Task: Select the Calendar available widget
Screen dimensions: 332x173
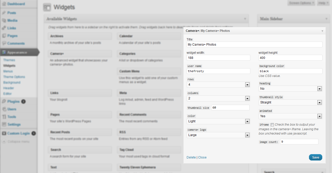Action: (x=149, y=36)
